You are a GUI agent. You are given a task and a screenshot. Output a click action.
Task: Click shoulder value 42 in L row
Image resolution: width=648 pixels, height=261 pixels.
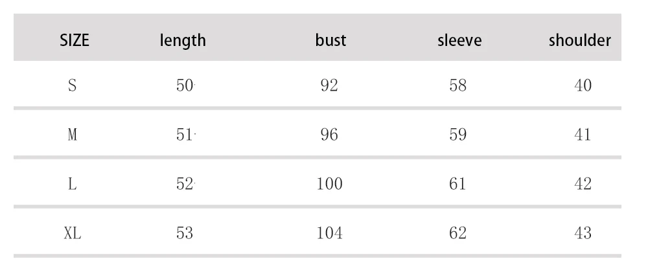point(583,184)
